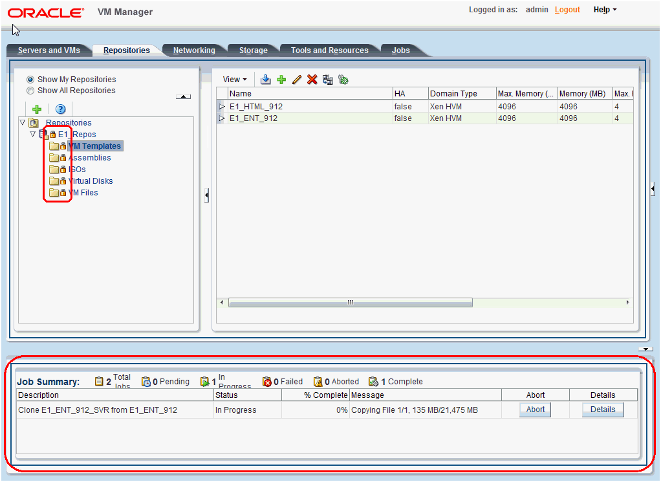Switch to the Networking tab
661x482 pixels.
(194, 50)
